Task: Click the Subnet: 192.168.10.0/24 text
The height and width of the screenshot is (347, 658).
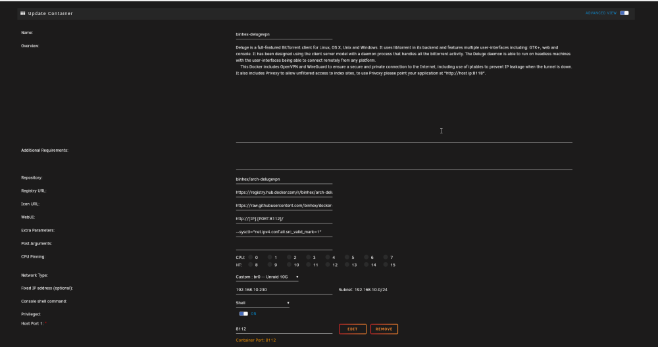Action: coord(363,290)
